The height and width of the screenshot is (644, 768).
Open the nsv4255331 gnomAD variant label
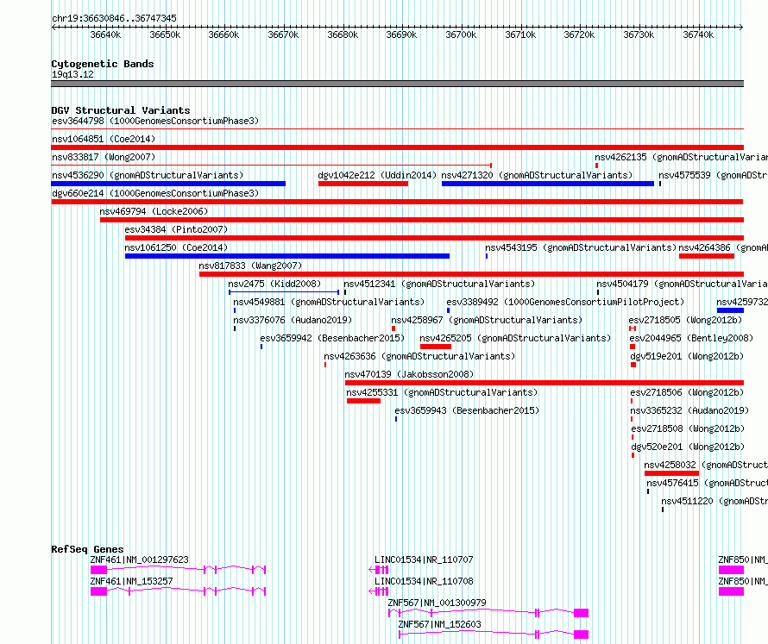pos(442,392)
